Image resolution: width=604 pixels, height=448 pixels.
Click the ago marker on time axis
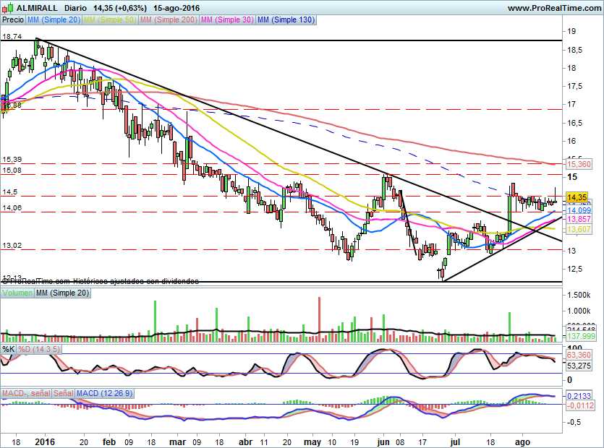(523, 441)
